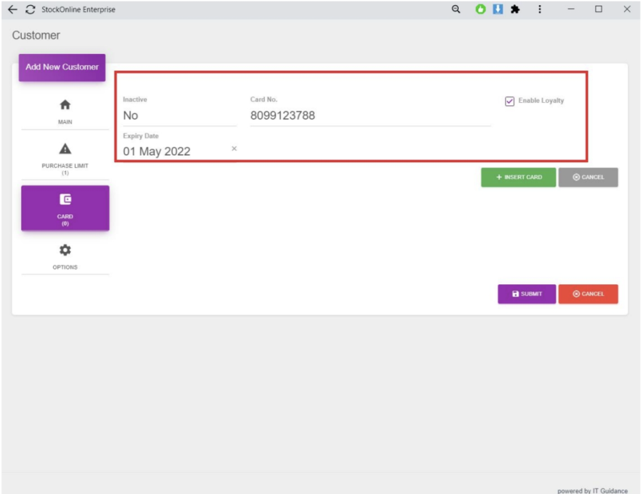Select the Card tab
Image resolution: width=641 pixels, height=494 pixels.
tap(65, 207)
